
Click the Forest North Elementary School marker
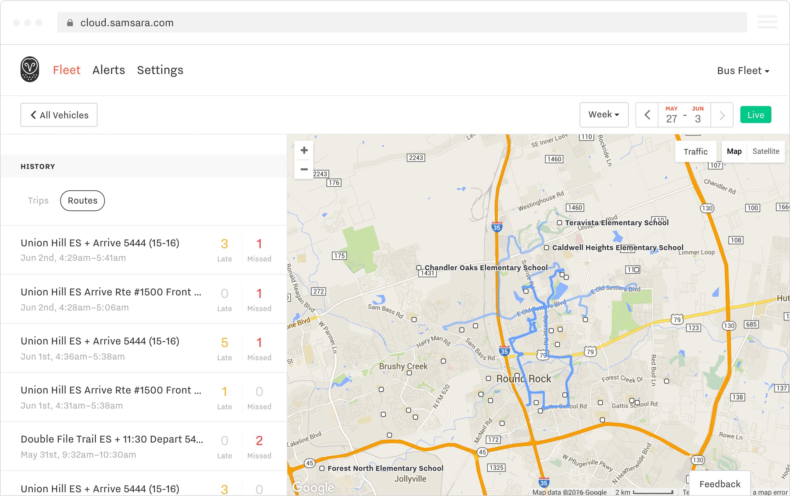click(322, 468)
